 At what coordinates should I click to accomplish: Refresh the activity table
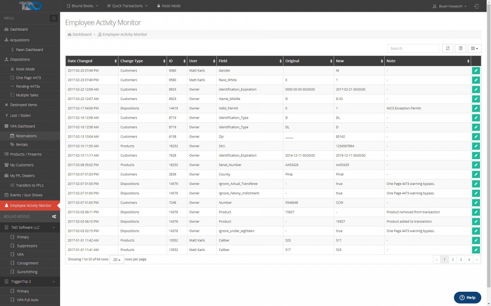tap(448, 48)
